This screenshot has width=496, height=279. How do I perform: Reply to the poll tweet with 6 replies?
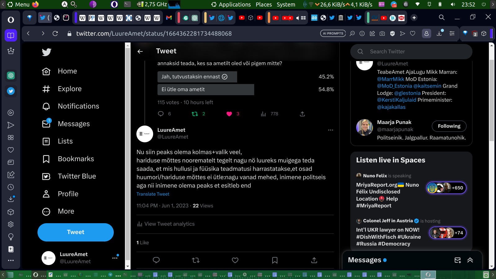coord(161,114)
